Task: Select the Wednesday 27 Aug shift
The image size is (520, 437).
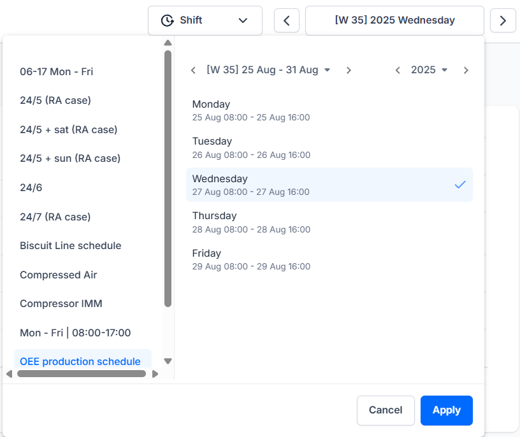Action: click(x=329, y=185)
